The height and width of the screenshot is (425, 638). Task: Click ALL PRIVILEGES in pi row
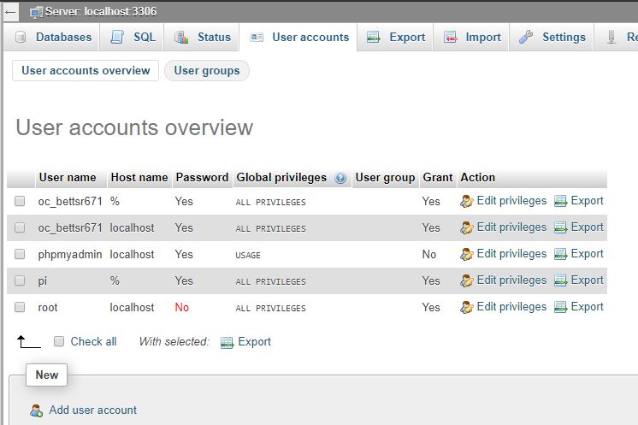[270, 282]
